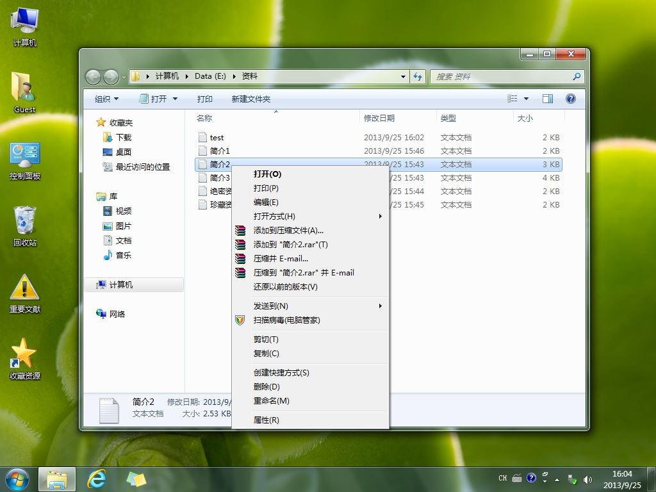Viewport: 656px width, 492px height.
Task: Choose 添加到压缩文件(A)... in context menu
Action: 310,231
